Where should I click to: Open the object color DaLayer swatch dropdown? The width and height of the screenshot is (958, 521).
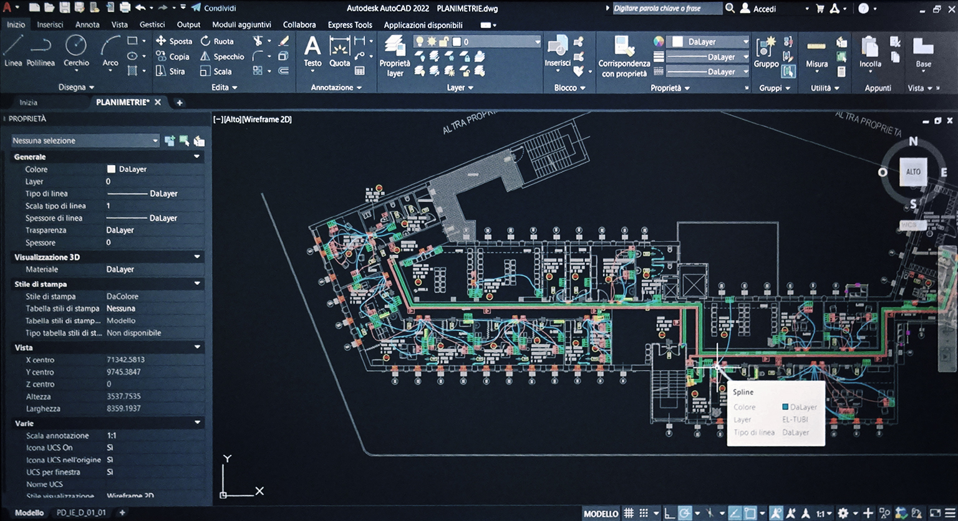pos(708,42)
